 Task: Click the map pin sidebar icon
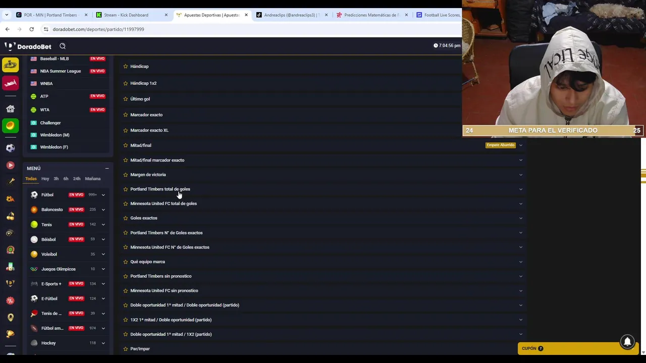[x=10, y=317]
